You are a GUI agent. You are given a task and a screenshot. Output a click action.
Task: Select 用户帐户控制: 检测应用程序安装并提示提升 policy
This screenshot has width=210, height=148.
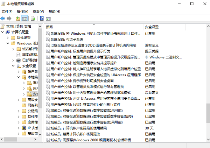click(x=84, y=63)
